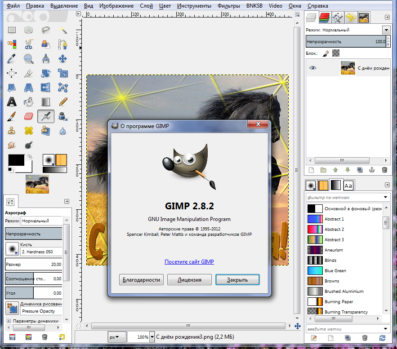Expand the 'Параметры динамики' section
397x349 pixels.
[x=9, y=321]
